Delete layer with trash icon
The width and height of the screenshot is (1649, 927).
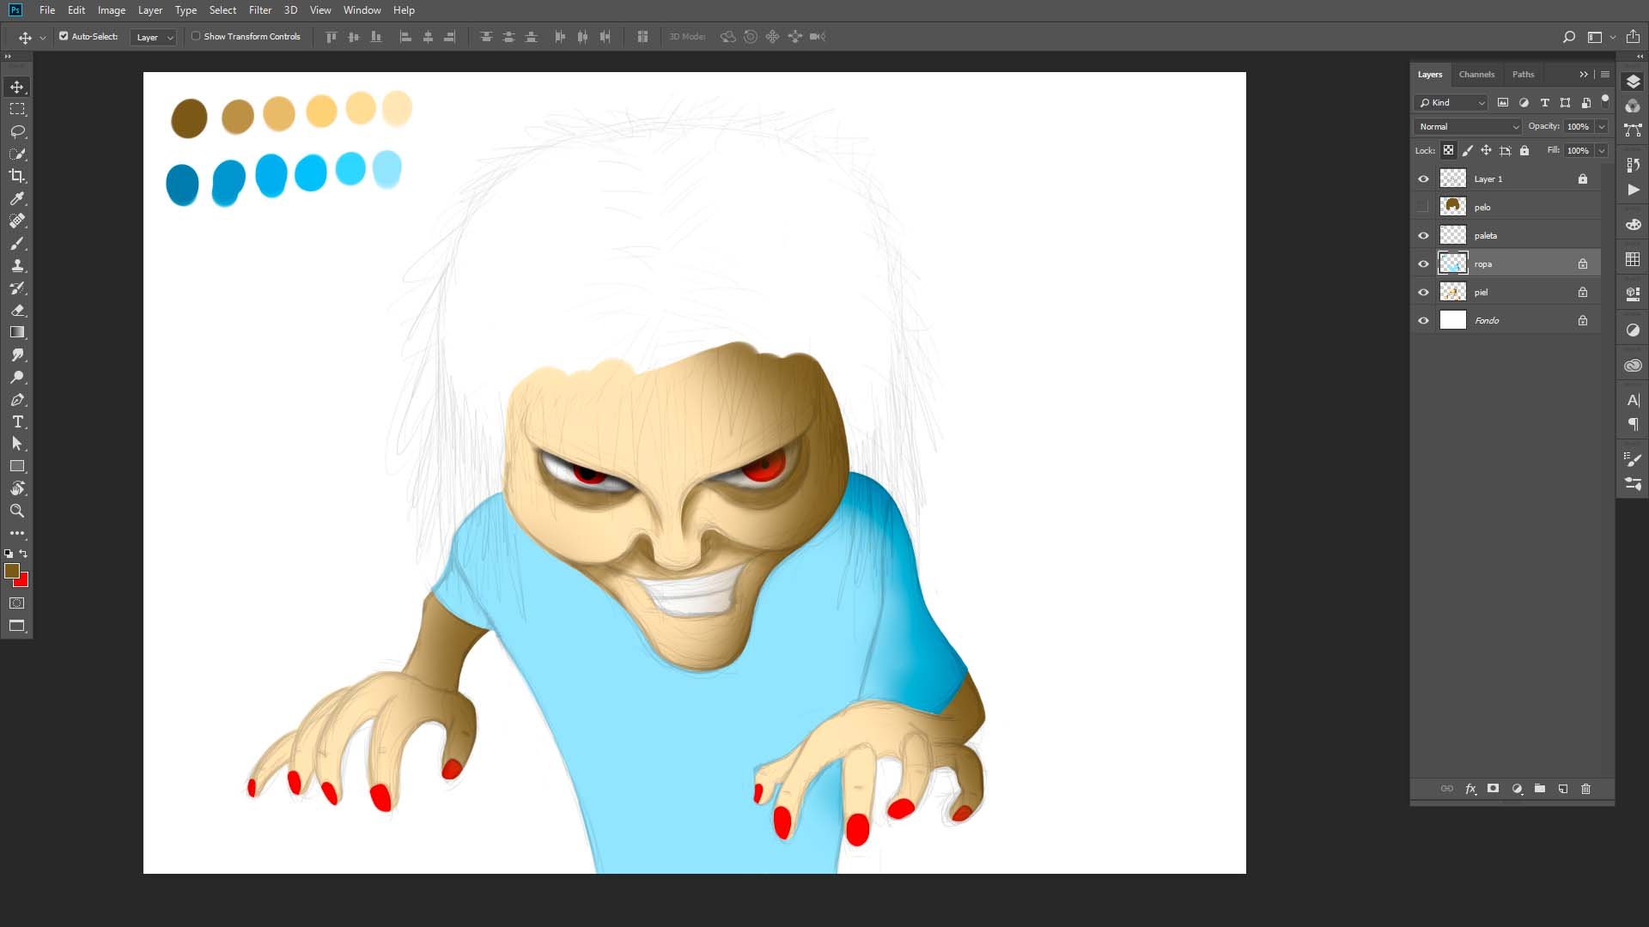1585,789
